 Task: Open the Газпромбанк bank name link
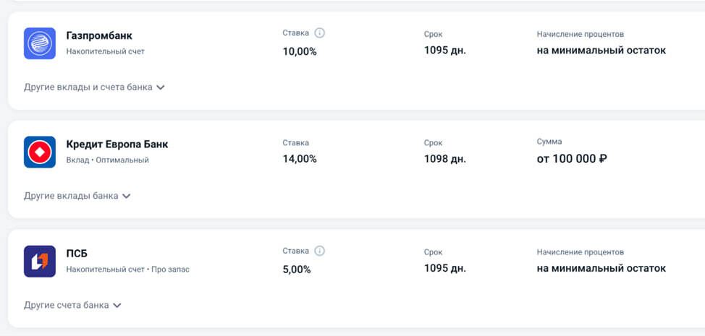tap(99, 35)
